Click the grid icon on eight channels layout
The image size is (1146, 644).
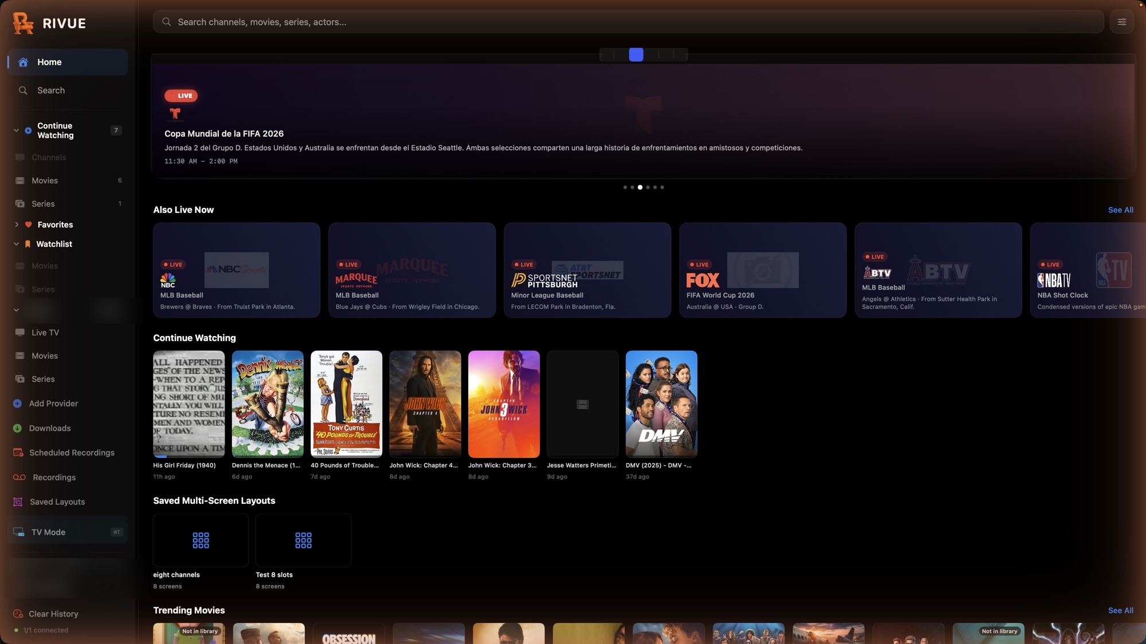[201, 540]
